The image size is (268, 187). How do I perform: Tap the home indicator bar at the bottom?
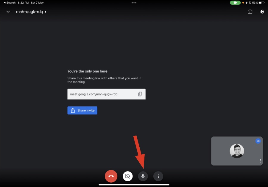click(134, 185)
